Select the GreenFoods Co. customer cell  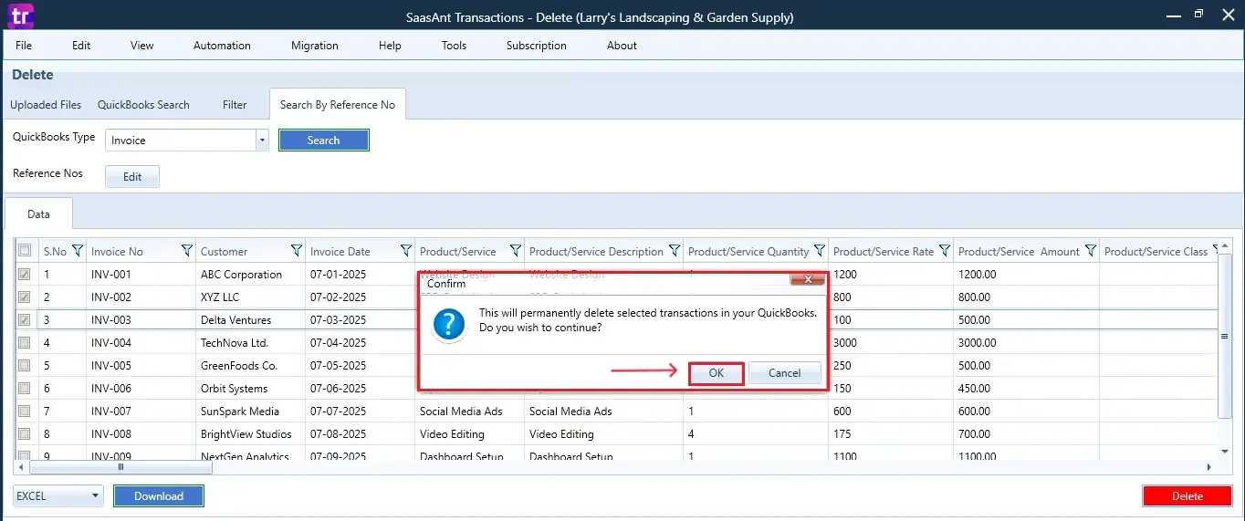250,365
